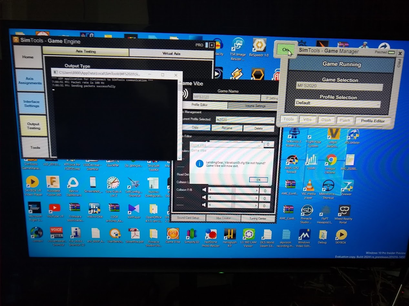Select the Microsoft Flight Simulator shortcut
The width and height of the screenshot is (409, 306).
tap(35, 212)
